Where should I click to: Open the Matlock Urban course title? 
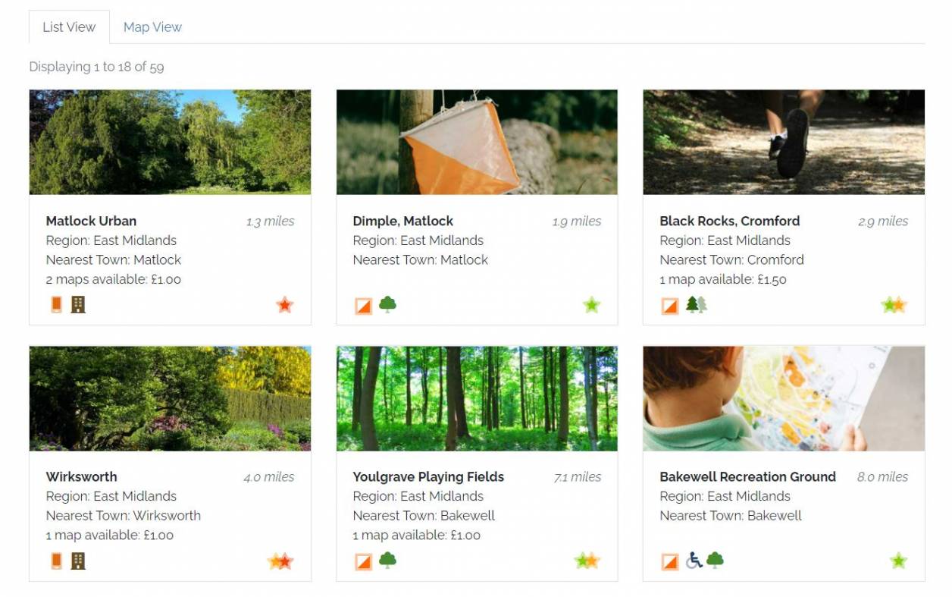(x=91, y=222)
